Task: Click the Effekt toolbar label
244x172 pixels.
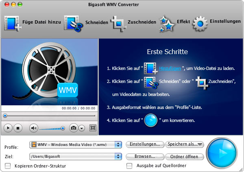Action: coord(183,22)
